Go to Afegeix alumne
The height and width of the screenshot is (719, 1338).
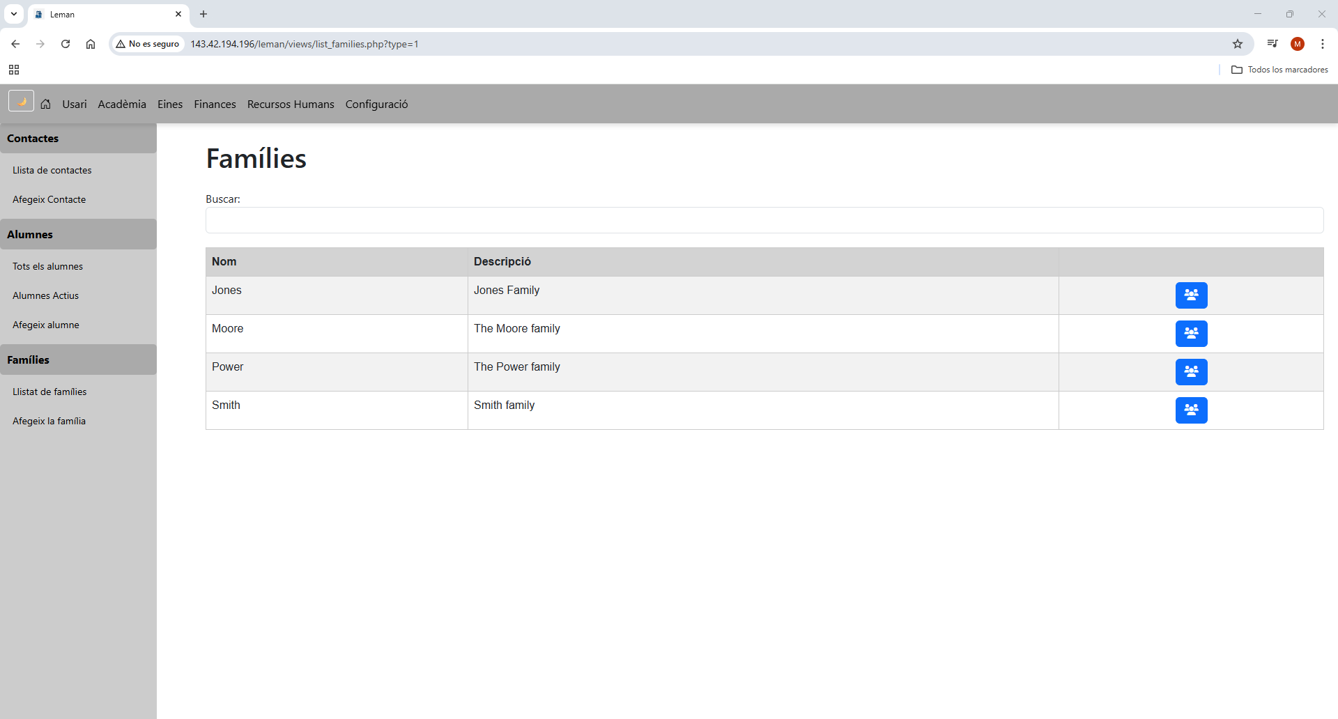click(x=46, y=325)
